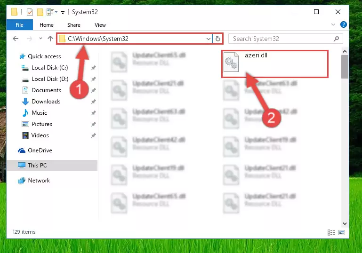Expand the ribbon with the chevron
Screen dimensions: 362x253
pyautogui.click(x=333, y=24)
